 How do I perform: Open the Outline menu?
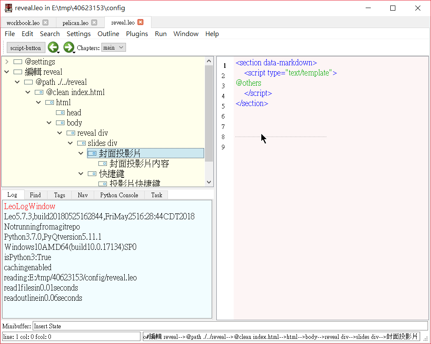pyautogui.click(x=108, y=34)
